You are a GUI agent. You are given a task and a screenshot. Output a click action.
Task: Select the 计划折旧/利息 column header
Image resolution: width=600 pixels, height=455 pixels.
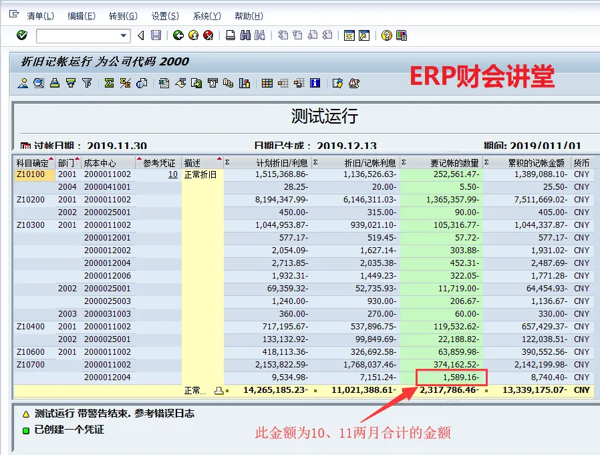tap(268, 163)
